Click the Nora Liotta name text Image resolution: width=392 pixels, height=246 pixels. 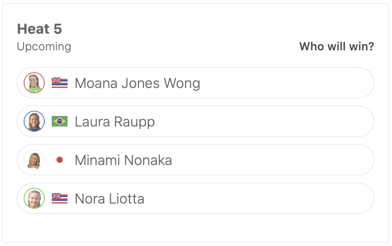[110, 199]
